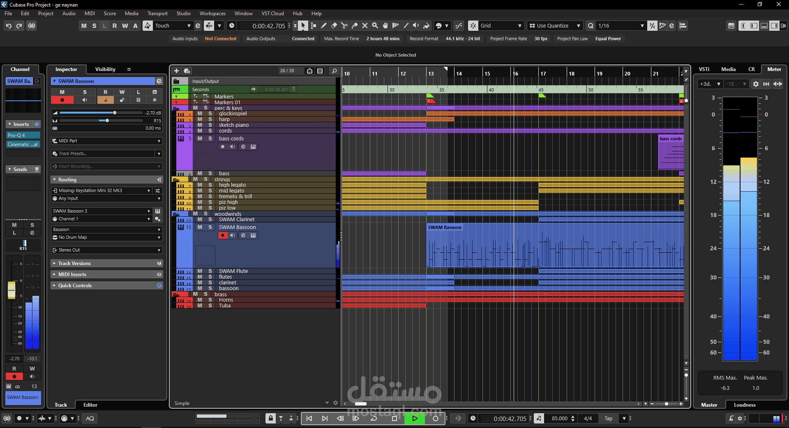Select the Split scissors tool
This screenshot has height=428, width=789.
pos(344,26)
